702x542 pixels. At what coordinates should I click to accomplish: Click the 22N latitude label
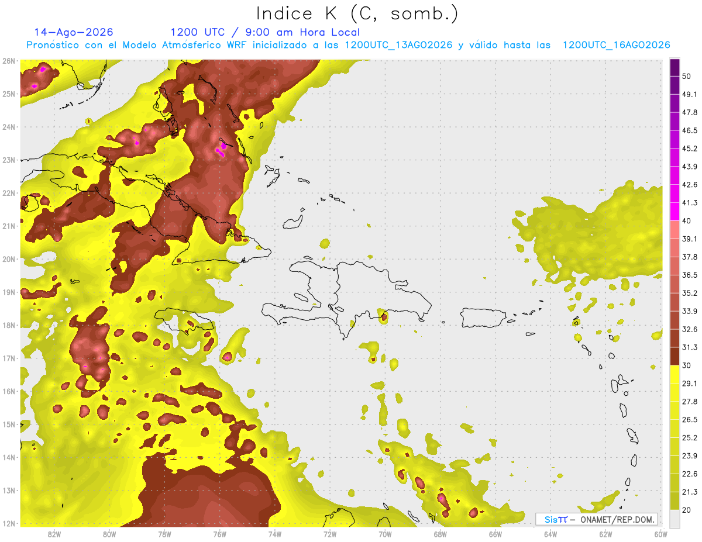click(9, 193)
